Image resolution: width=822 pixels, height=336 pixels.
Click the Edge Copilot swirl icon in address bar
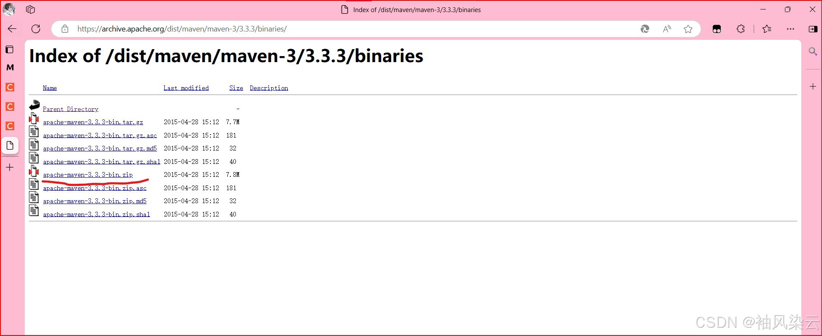645,29
